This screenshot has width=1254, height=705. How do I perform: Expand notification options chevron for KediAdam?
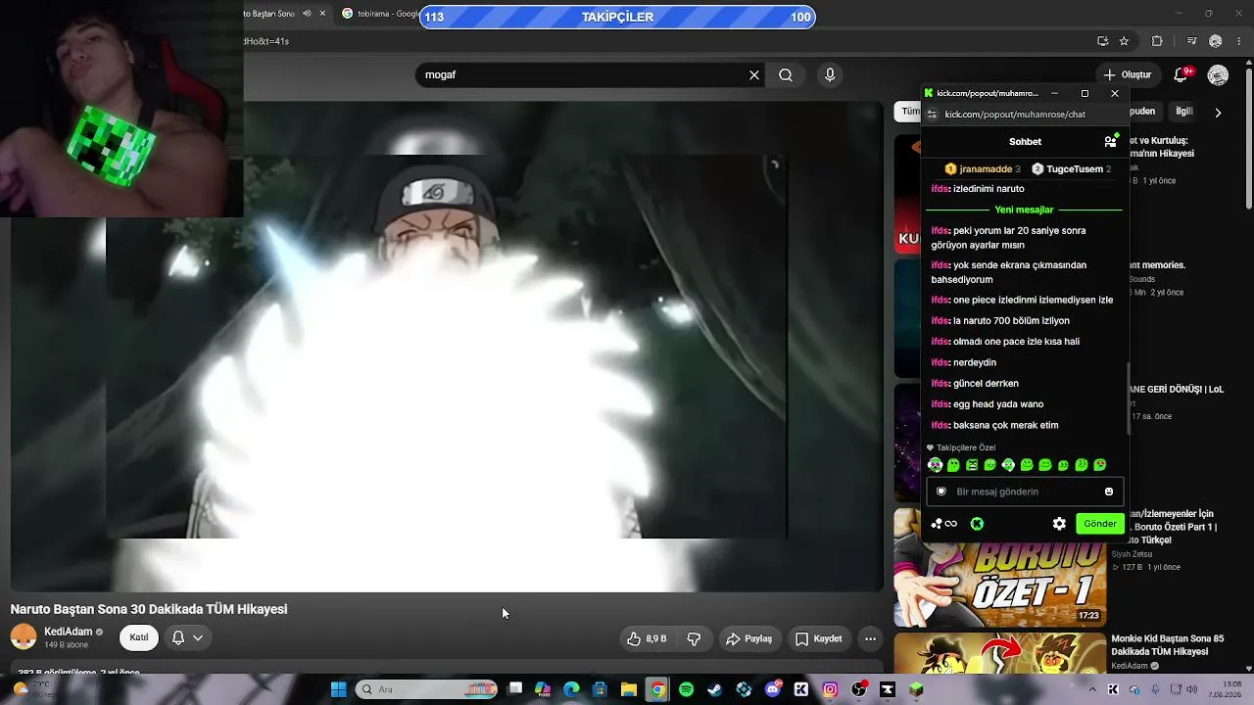pos(198,637)
